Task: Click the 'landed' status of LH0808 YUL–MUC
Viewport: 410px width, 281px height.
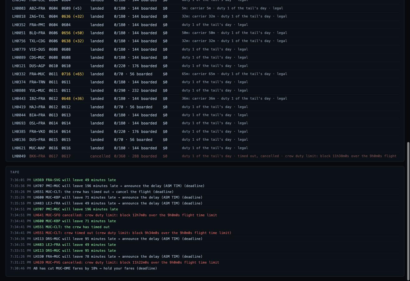Action: [97, 90]
